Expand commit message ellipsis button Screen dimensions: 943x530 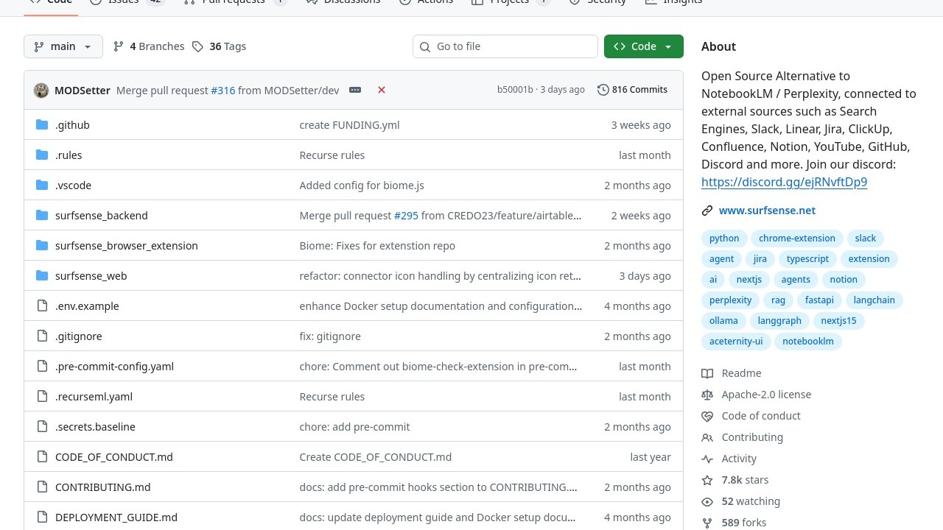pyautogui.click(x=355, y=90)
